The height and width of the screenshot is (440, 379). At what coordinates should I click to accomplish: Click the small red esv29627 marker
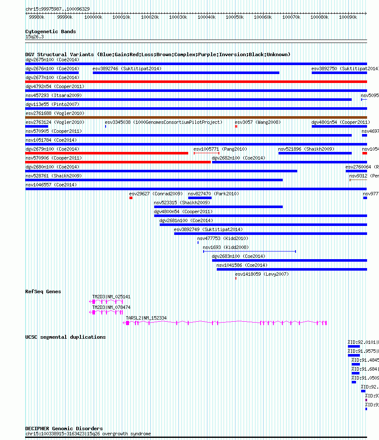click(131, 198)
